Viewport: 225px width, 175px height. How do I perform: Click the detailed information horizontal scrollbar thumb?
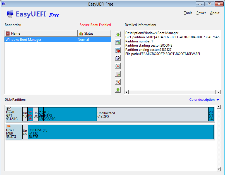(x=172, y=92)
